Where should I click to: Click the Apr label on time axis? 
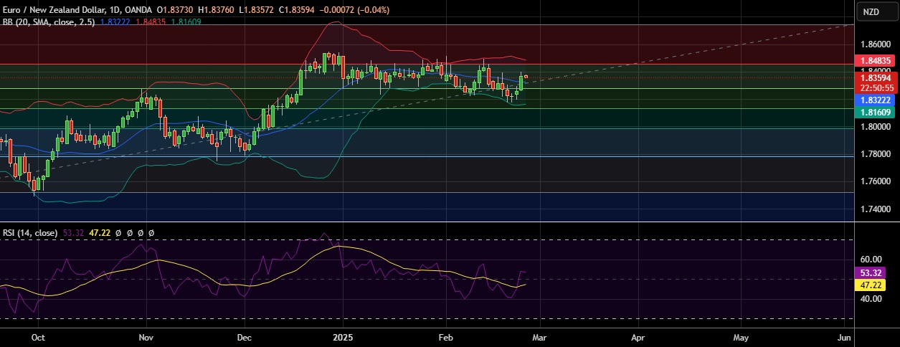[637, 337]
